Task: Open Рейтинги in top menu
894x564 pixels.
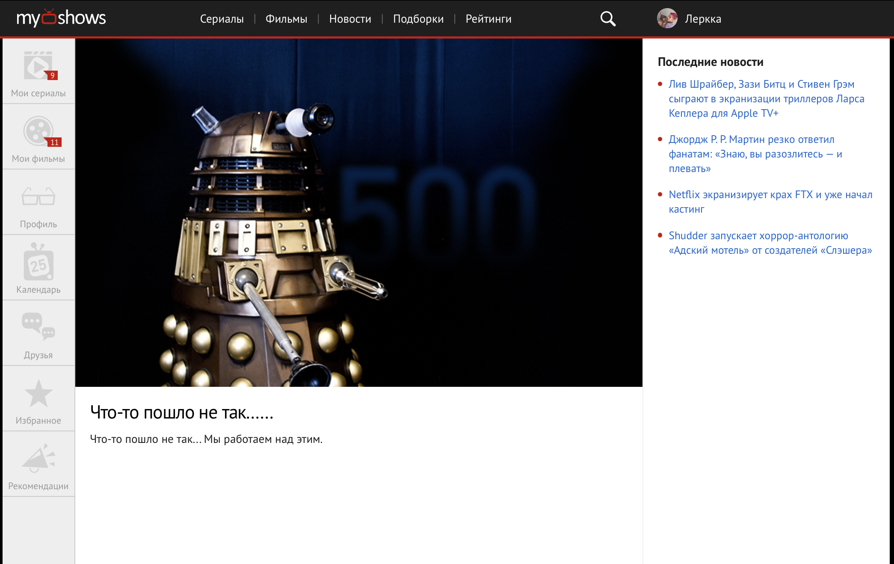Action: 488,19
